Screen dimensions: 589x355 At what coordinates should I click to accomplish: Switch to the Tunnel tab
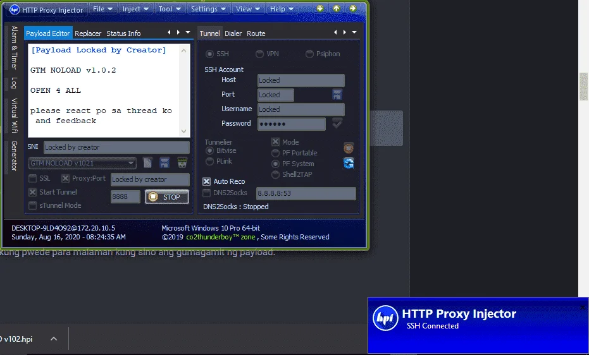point(209,33)
